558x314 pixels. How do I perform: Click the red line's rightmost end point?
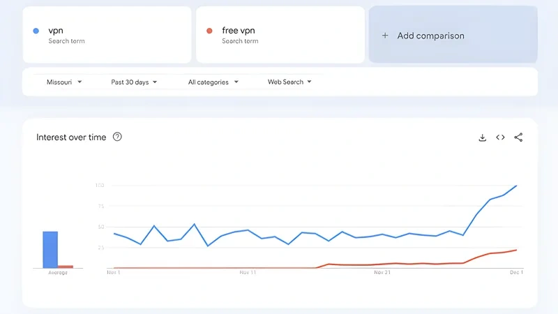click(516, 250)
